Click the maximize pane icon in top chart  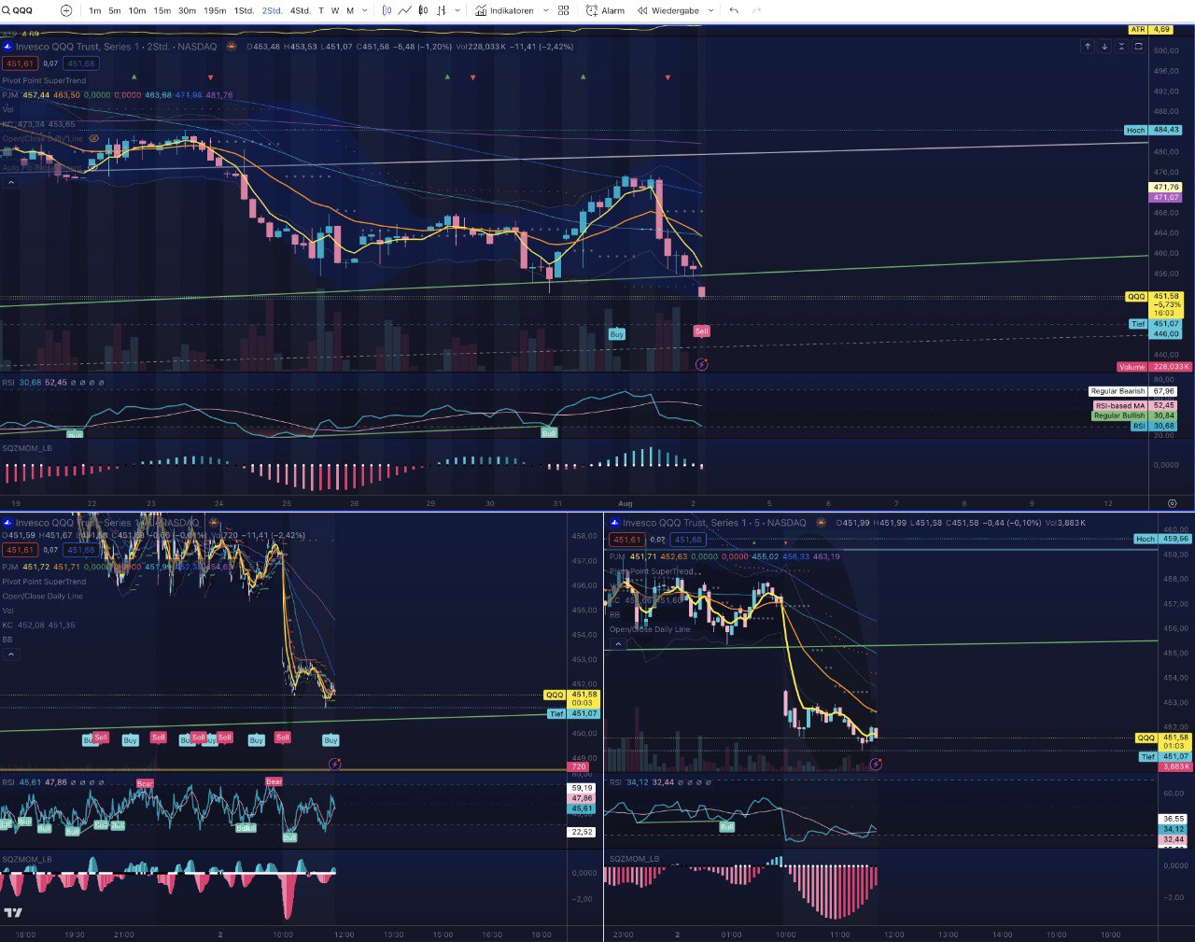coord(1138,46)
